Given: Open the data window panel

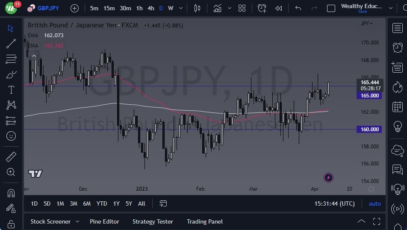Looking at the screenshot, I should 398,67.
